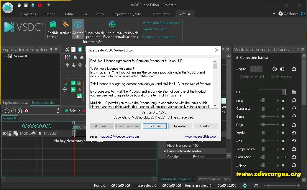
Task: Pin the Ventana de efectos básicos panel
Action: (298, 49)
